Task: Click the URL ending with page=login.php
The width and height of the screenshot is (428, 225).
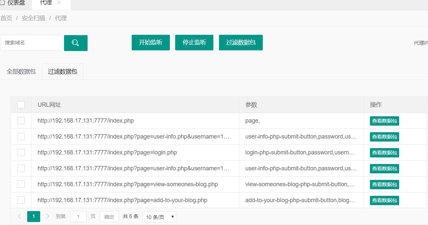Action: pyautogui.click(x=107, y=152)
